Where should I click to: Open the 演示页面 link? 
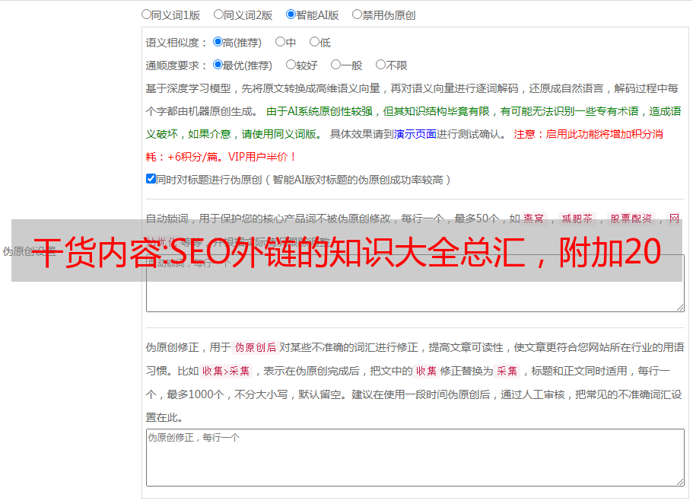coord(415,134)
